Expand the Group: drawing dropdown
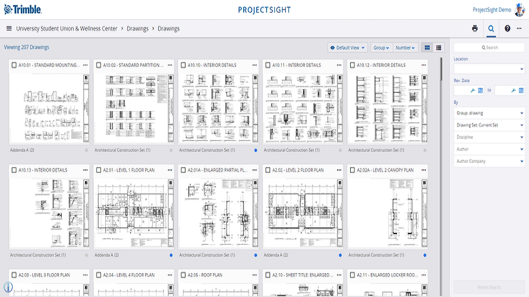Image resolution: width=529 pixels, height=297 pixels. [489, 113]
